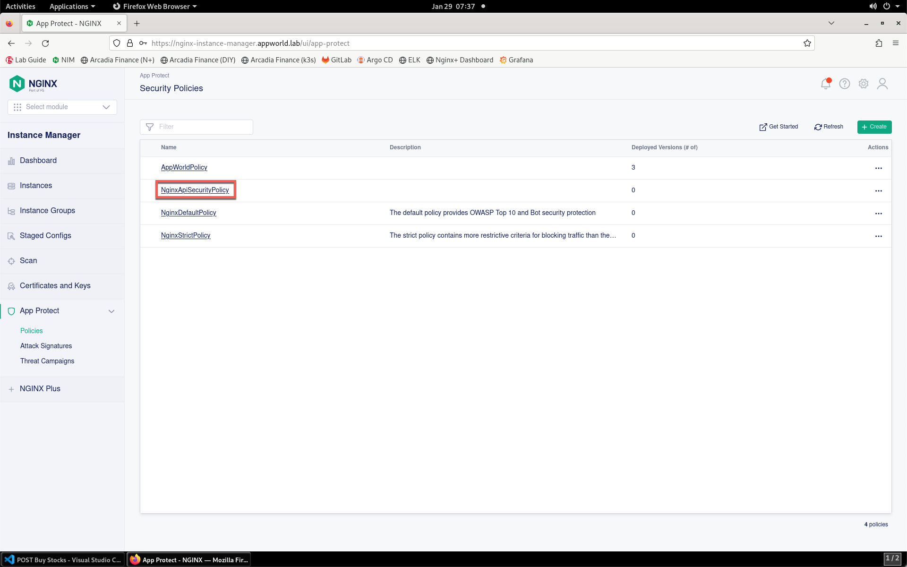Open the Applications menu in top bar
Image resolution: width=907 pixels, height=567 pixels.
pos(72,6)
